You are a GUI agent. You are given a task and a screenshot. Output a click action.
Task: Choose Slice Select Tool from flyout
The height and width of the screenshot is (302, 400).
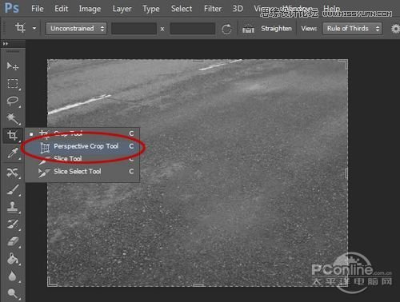82,171
